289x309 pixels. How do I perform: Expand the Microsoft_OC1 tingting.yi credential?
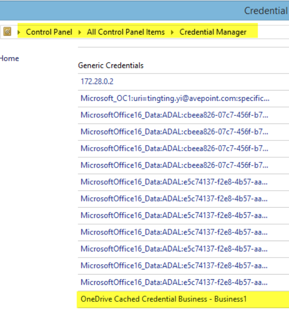tap(184, 98)
